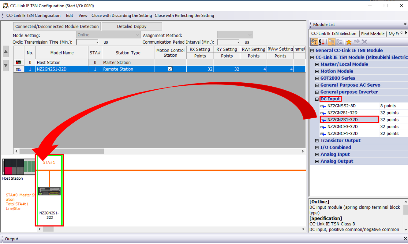Open the View menu
The width and height of the screenshot is (408, 244).
83,16
